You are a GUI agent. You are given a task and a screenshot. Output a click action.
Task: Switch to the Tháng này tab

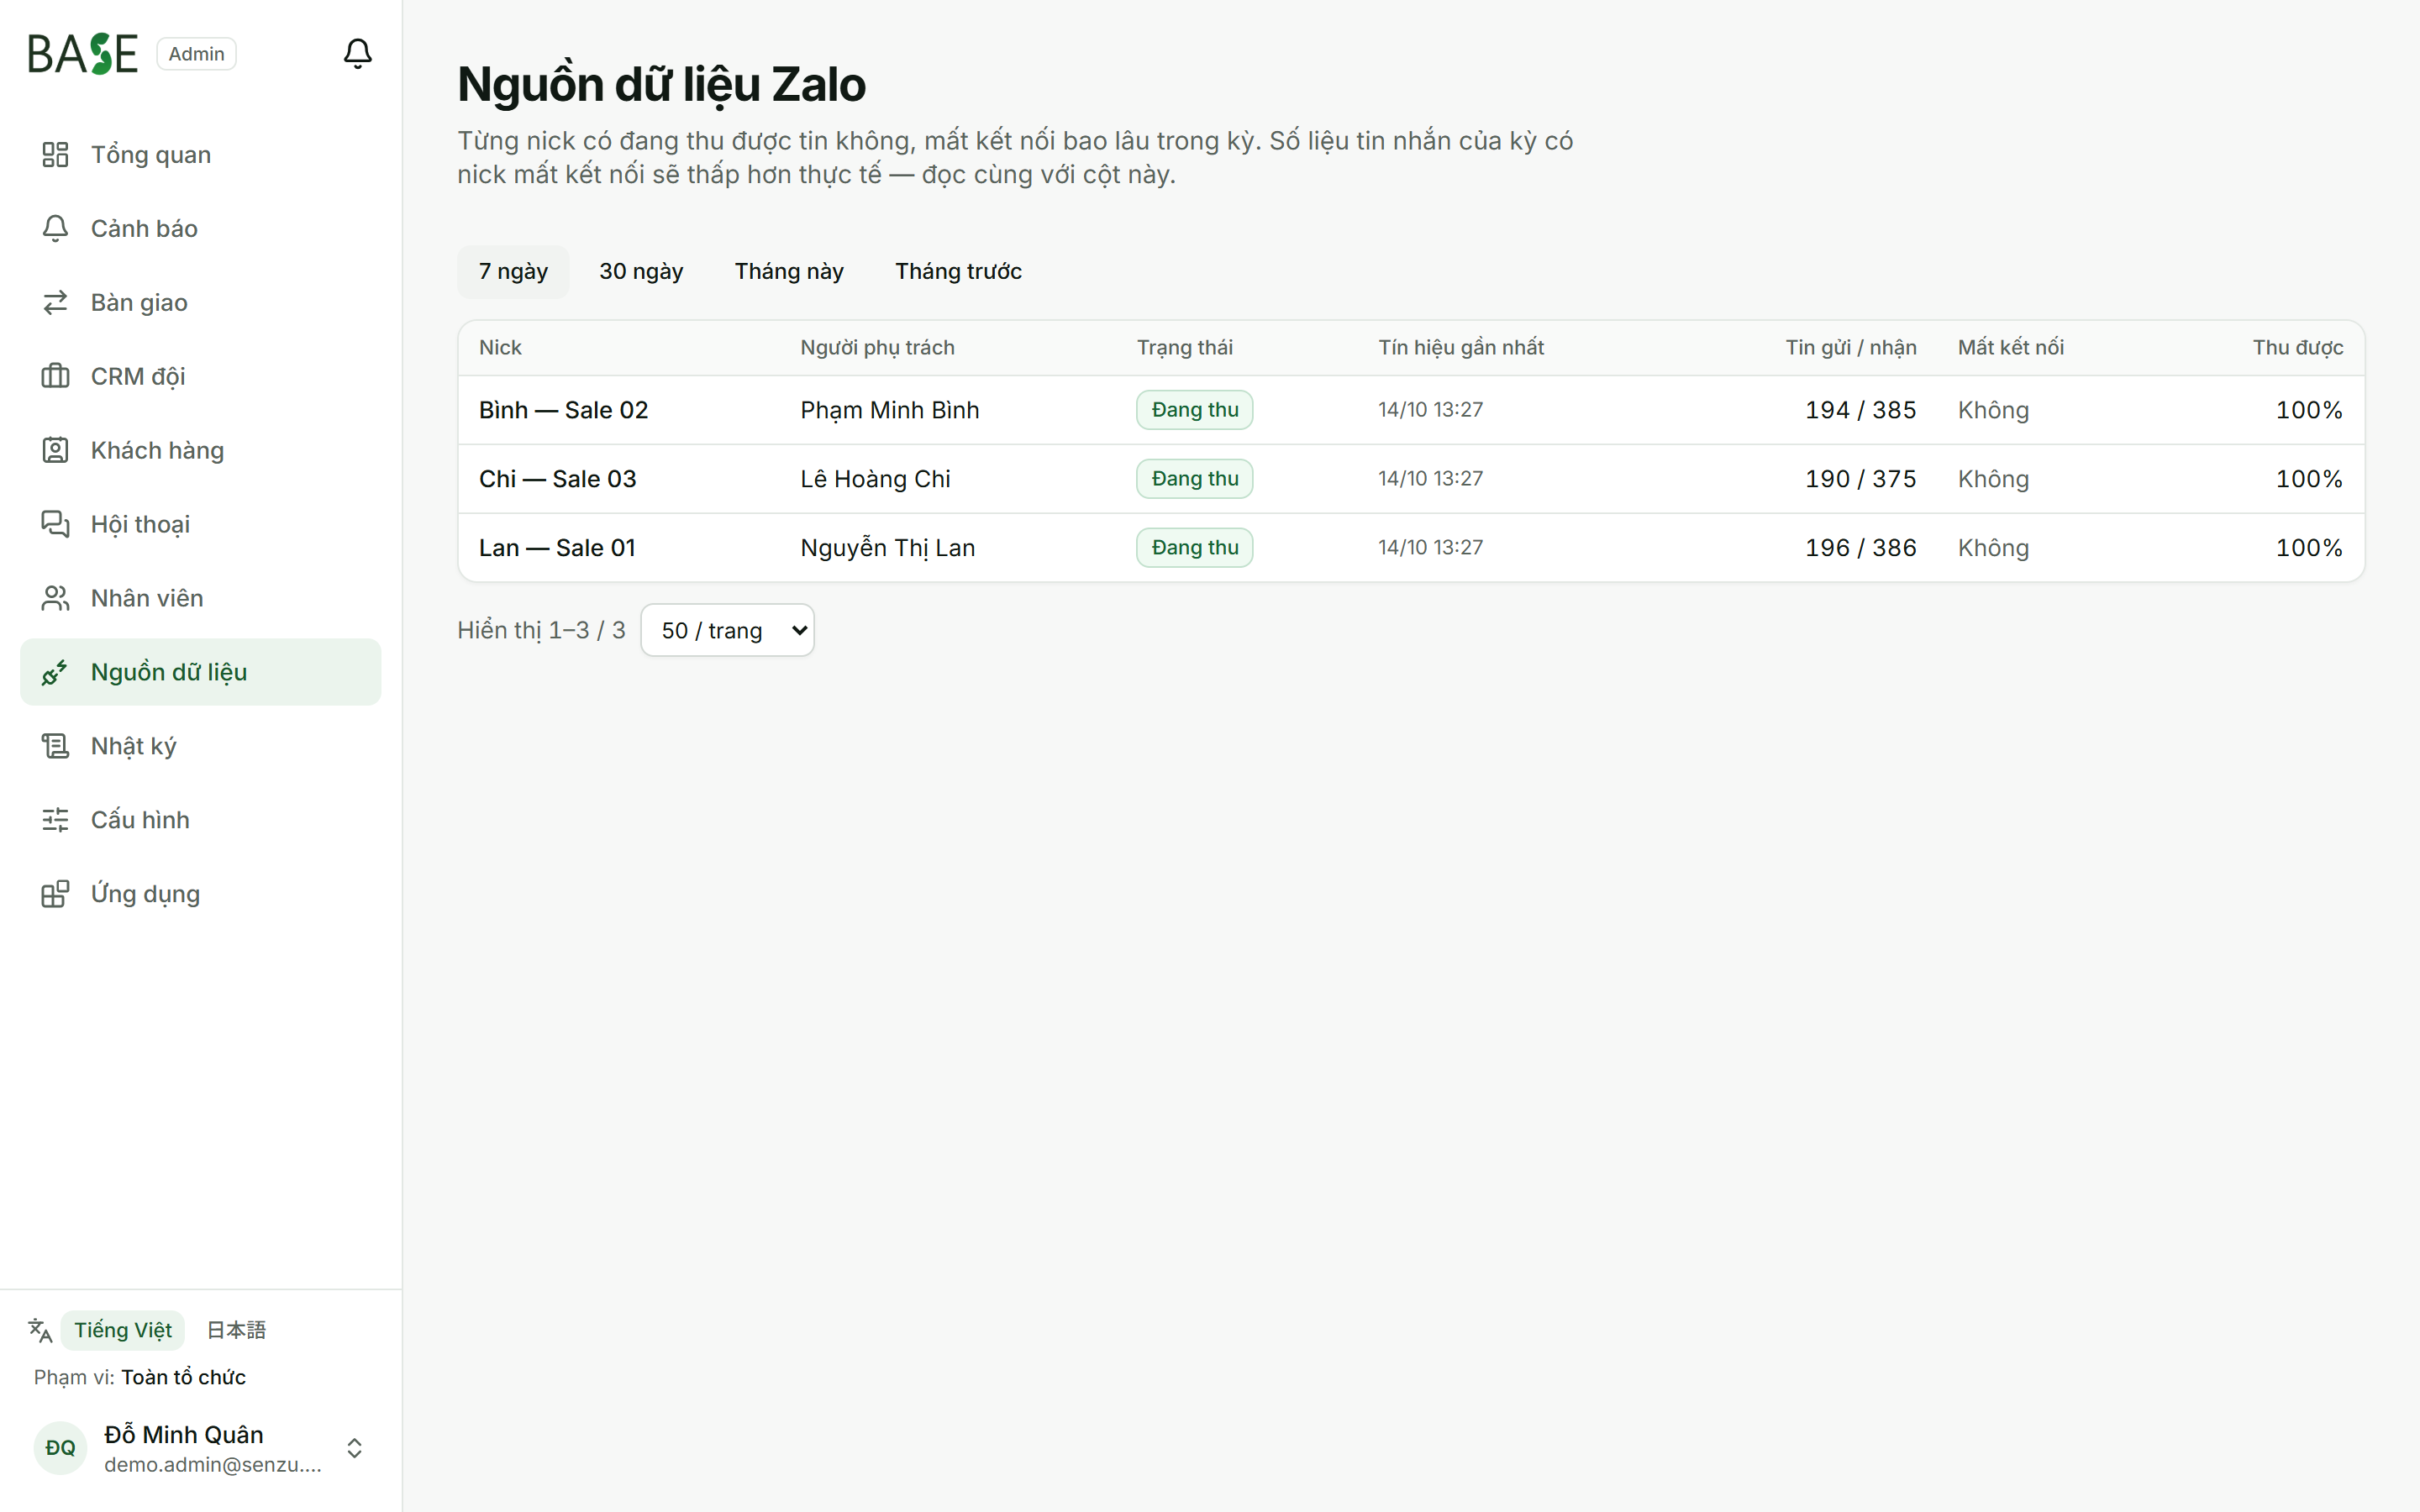(x=789, y=271)
